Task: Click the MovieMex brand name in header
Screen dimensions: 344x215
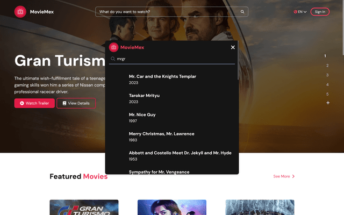Action: [42, 12]
